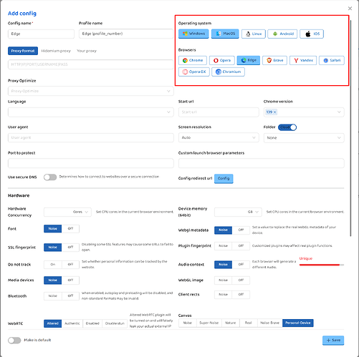Enable the Use secure DNS switch
This screenshot has width=359, height=357.
coord(50,177)
